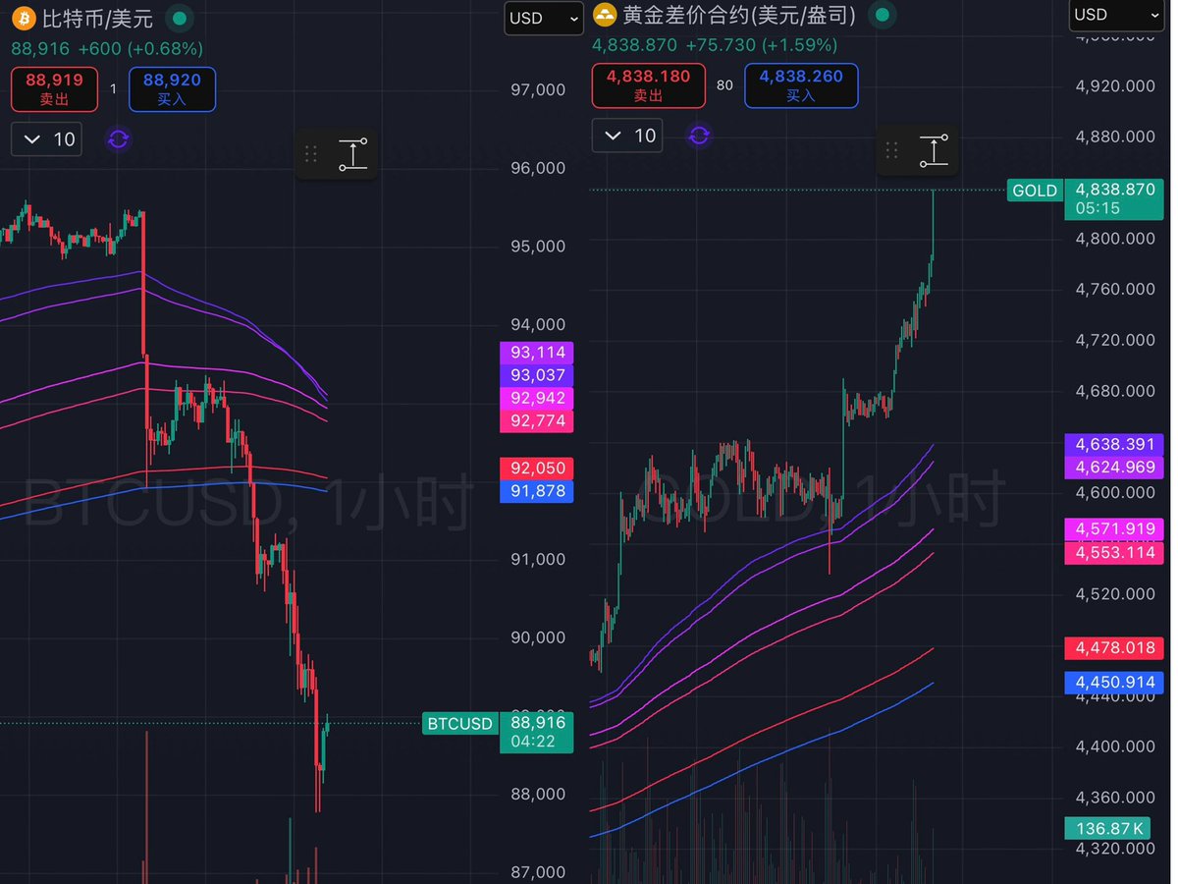This screenshot has height=884, width=1178.
Task: Click the 88,916 current price tag
Action: [x=537, y=732]
